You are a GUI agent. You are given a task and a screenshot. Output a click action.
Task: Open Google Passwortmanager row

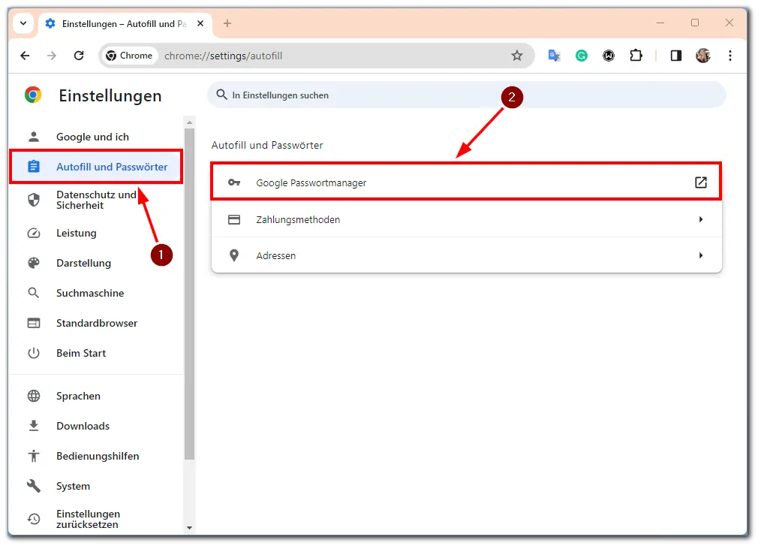pyautogui.click(x=466, y=182)
